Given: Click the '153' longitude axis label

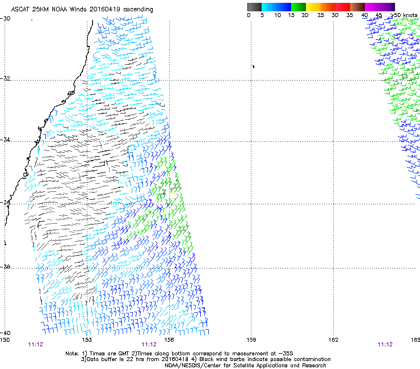Looking at the screenshot, I should tap(87, 340).
